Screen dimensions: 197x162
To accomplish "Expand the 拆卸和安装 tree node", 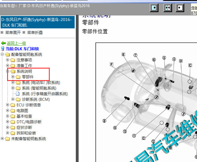I will pyautogui.click(x=7, y=133).
